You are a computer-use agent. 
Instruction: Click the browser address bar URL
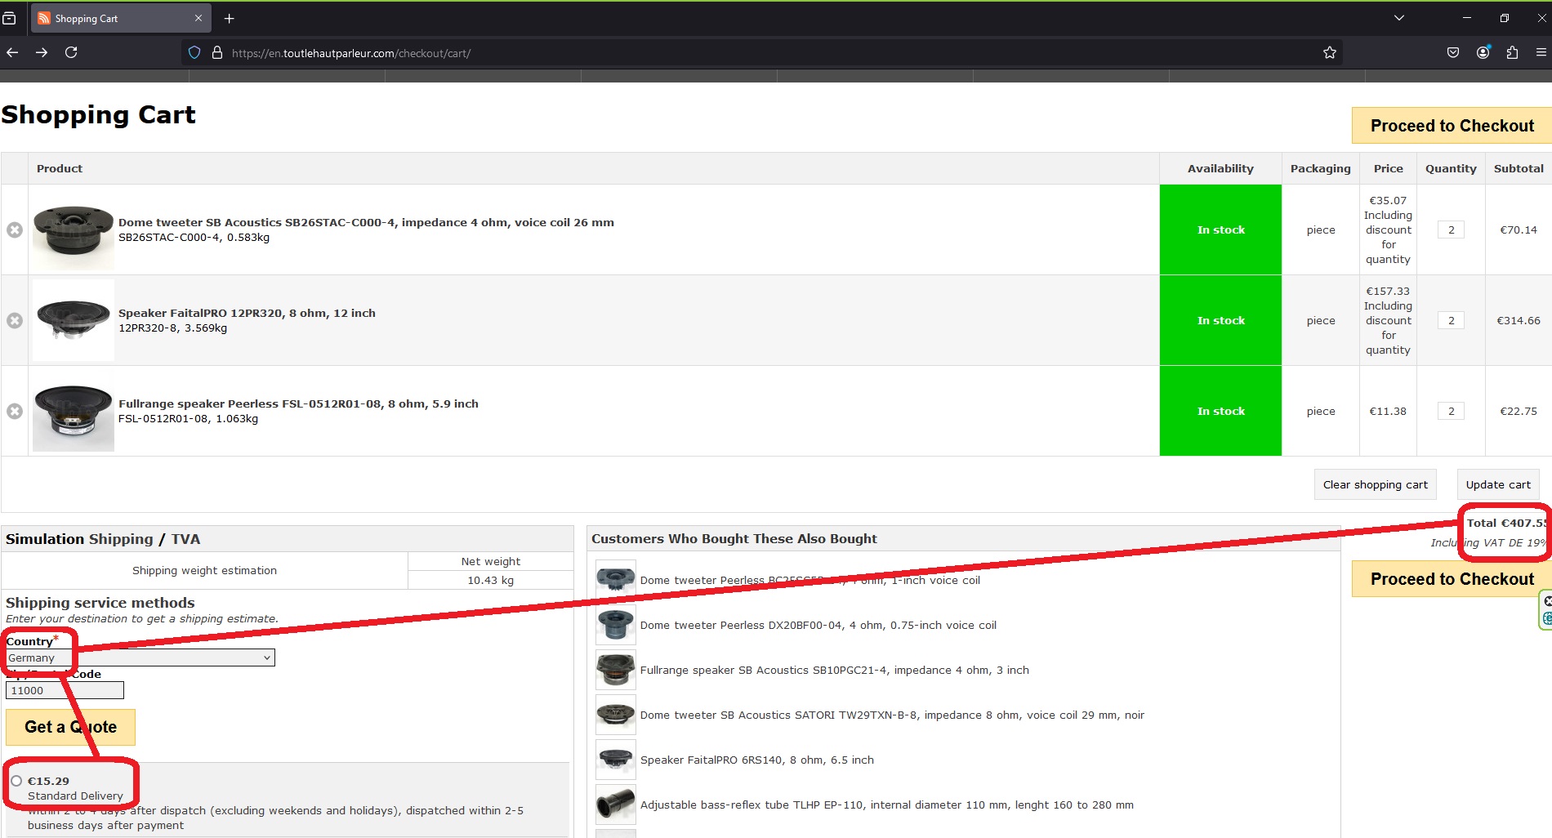(x=351, y=53)
